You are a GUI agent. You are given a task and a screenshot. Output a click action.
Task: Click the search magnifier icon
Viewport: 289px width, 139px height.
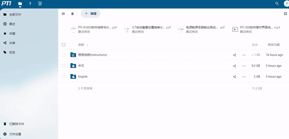pyautogui.click(x=277, y=4)
